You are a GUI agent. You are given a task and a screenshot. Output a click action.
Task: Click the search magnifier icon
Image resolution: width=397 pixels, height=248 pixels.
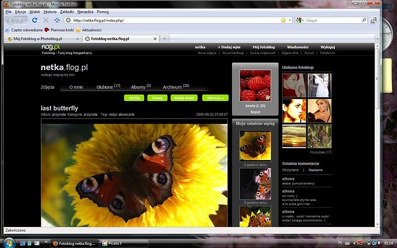pyautogui.click(x=364, y=20)
